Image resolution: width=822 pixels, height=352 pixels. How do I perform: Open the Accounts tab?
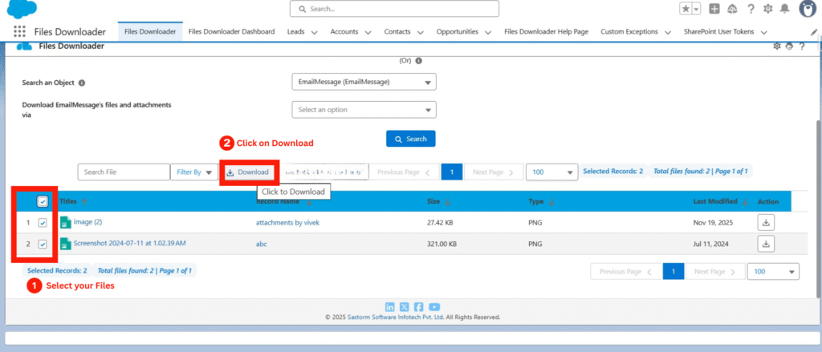click(344, 31)
